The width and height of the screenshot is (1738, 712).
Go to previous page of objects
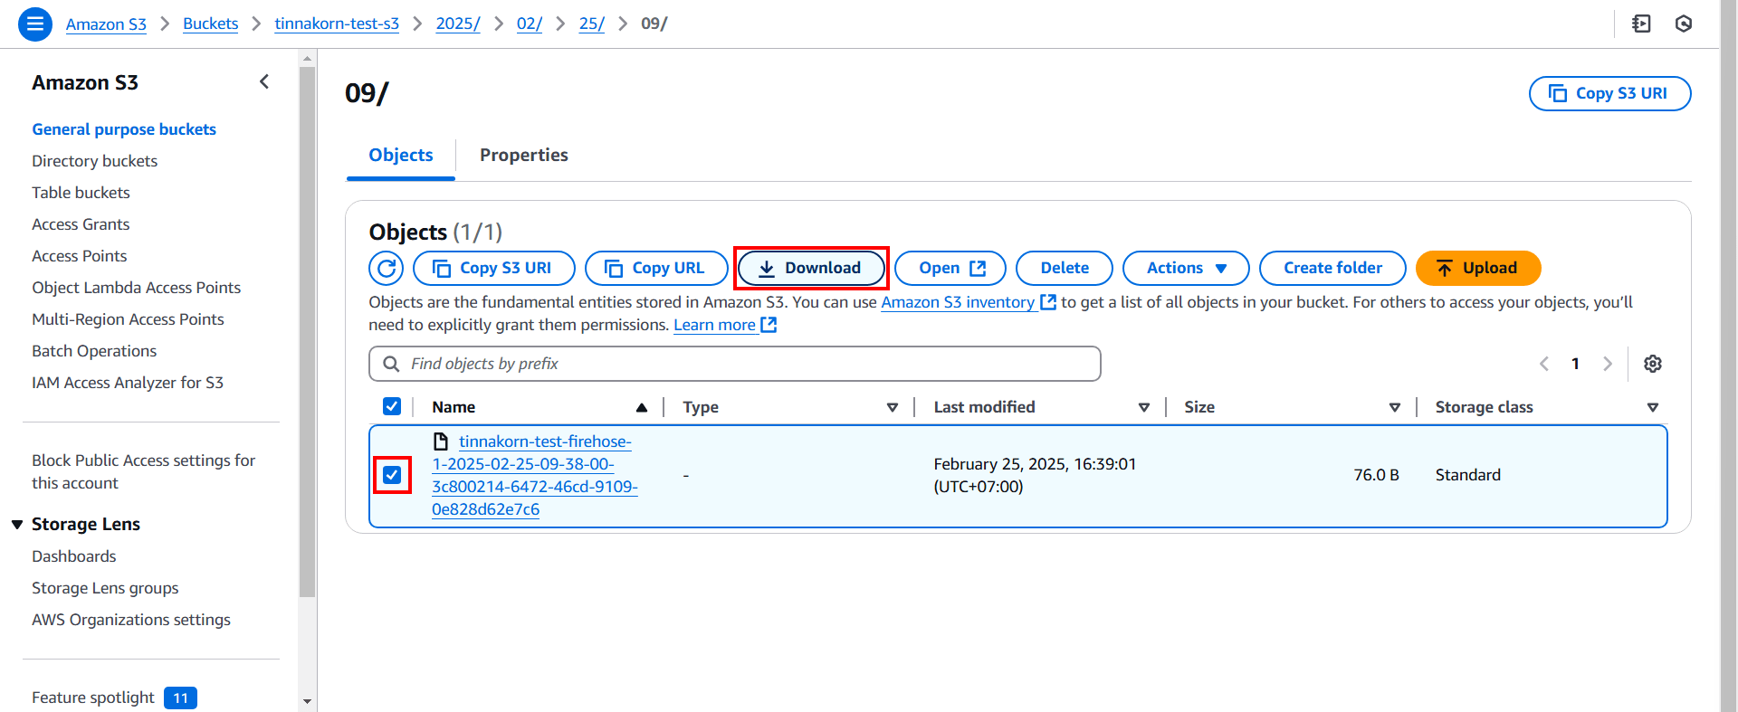pyautogui.click(x=1544, y=364)
